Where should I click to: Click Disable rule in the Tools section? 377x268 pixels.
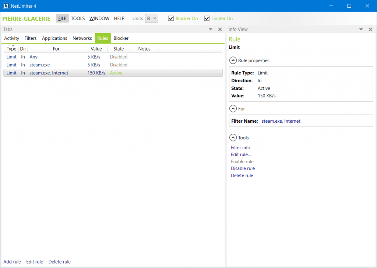coord(243,168)
